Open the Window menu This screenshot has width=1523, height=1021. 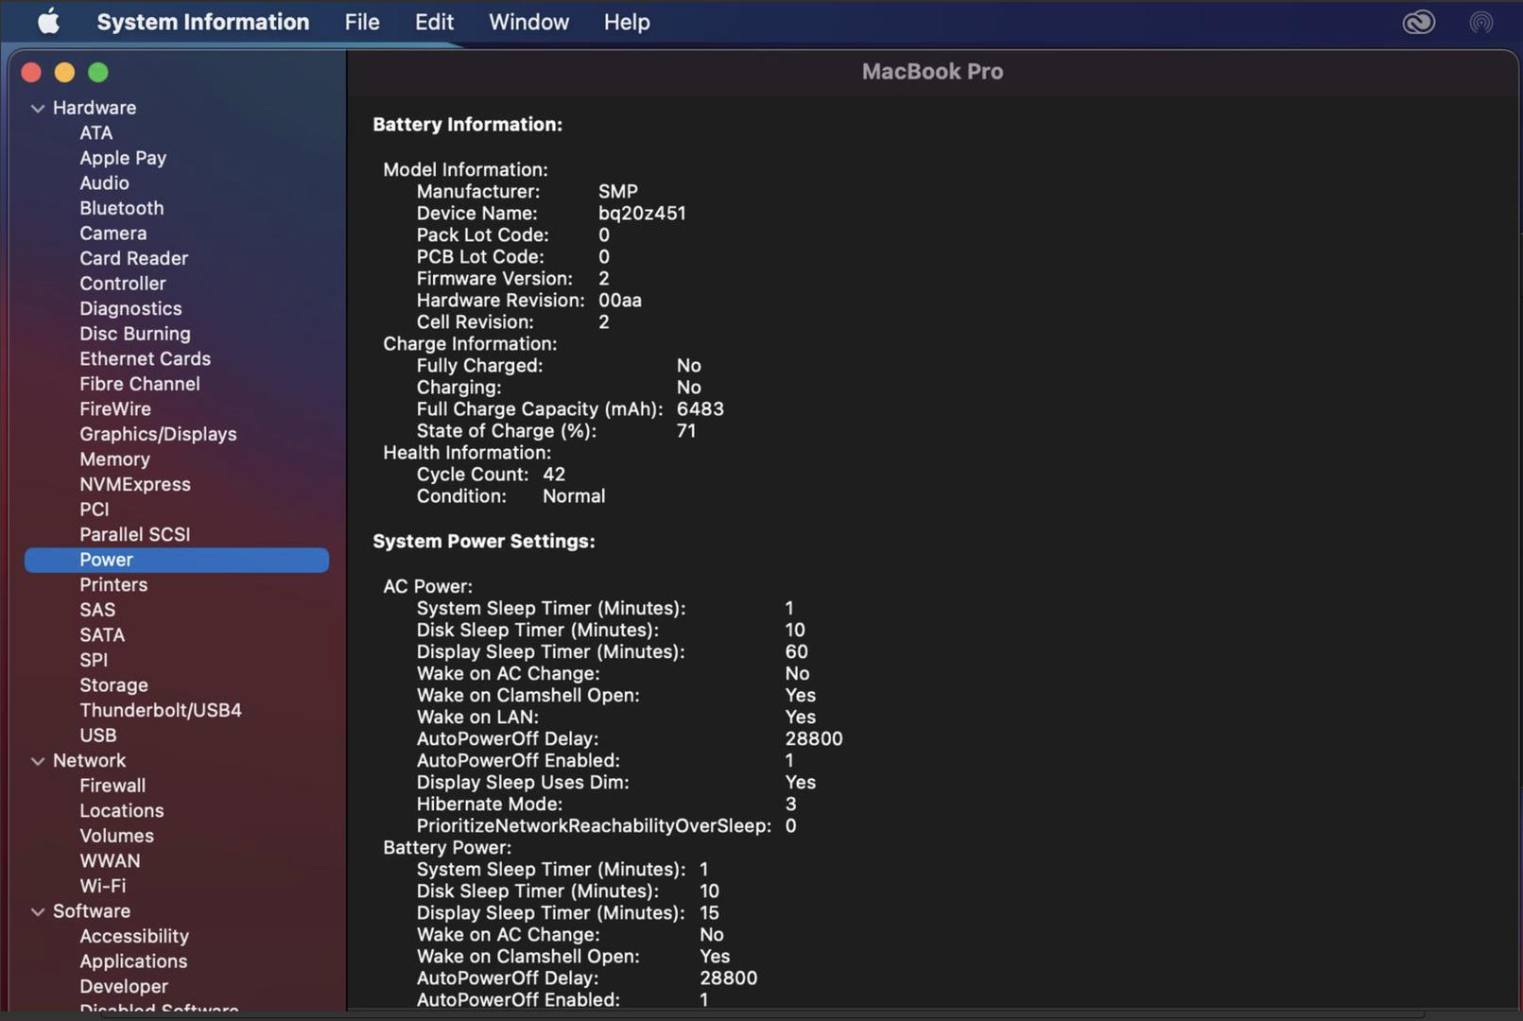(528, 22)
